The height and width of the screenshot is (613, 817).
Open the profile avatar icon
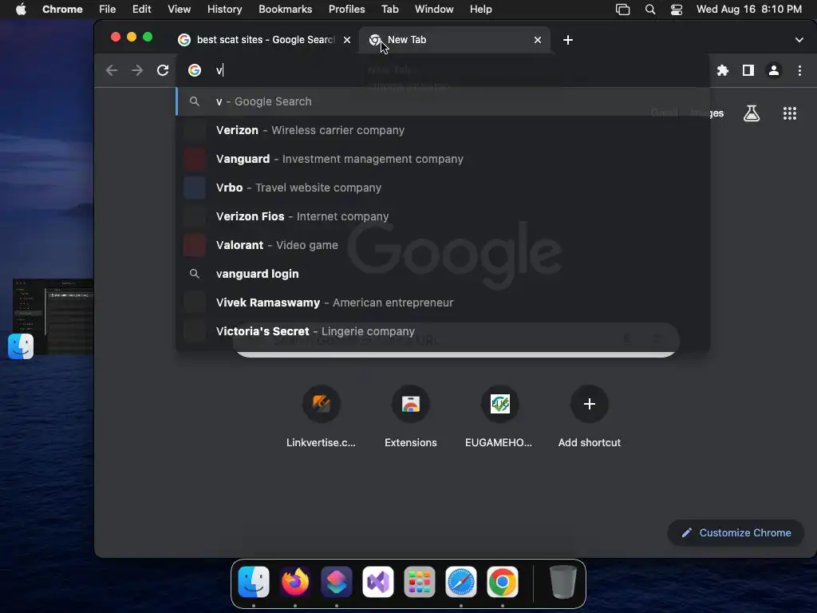click(x=774, y=70)
